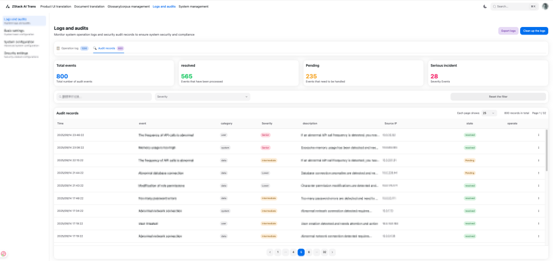The image size is (553, 261).
Task: Open actions menu for the 23:46:22 record
Action: point(538,135)
